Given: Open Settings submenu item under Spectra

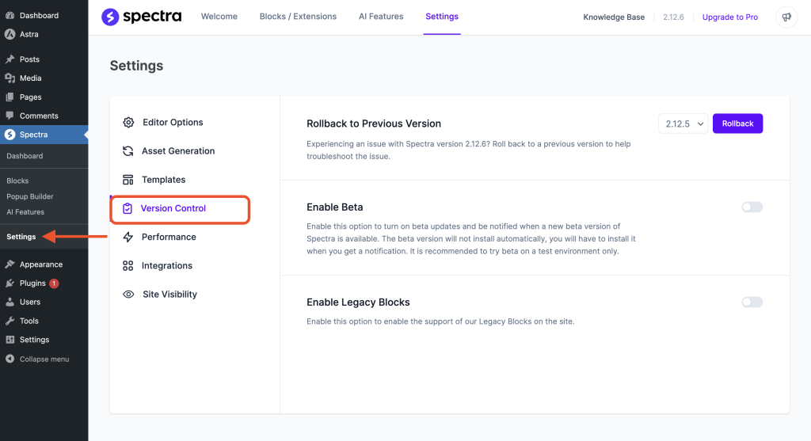Looking at the screenshot, I should (21, 237).
